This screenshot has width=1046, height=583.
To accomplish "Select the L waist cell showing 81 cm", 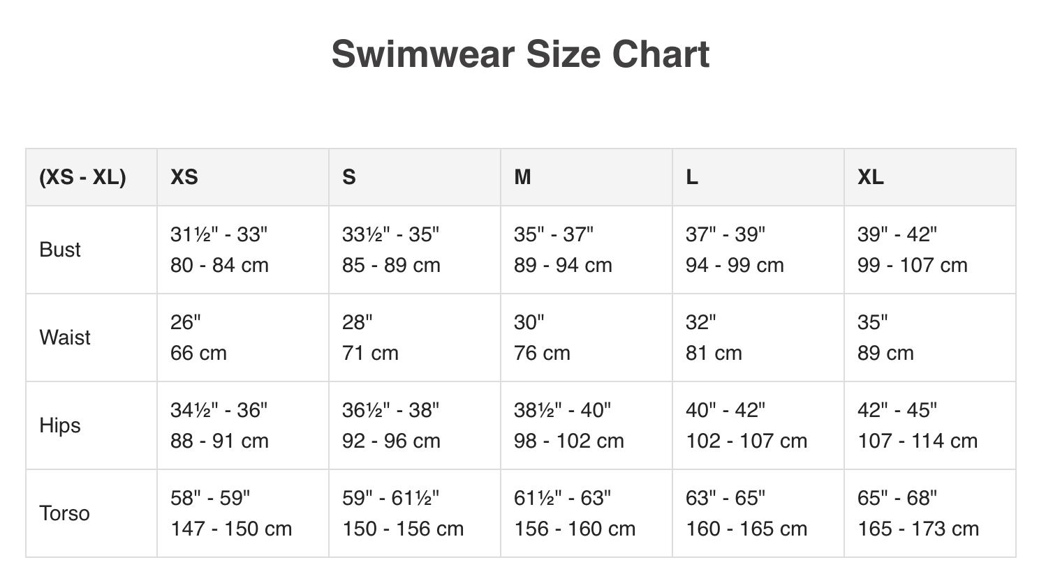I will tap(714, 353).
